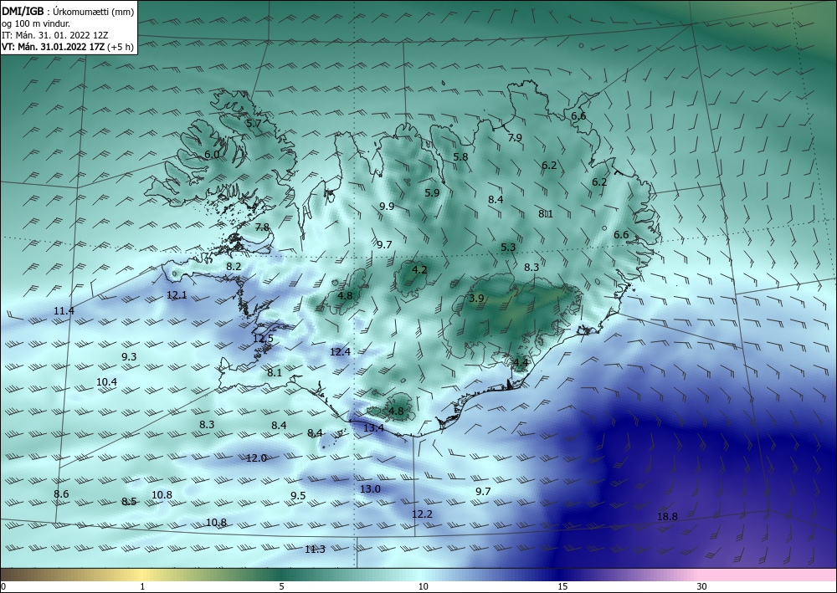Click the 10 tick label on the color scale

pos(424,587)
